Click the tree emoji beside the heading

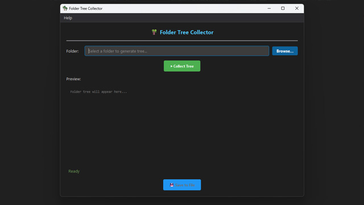tap(154, 32)
